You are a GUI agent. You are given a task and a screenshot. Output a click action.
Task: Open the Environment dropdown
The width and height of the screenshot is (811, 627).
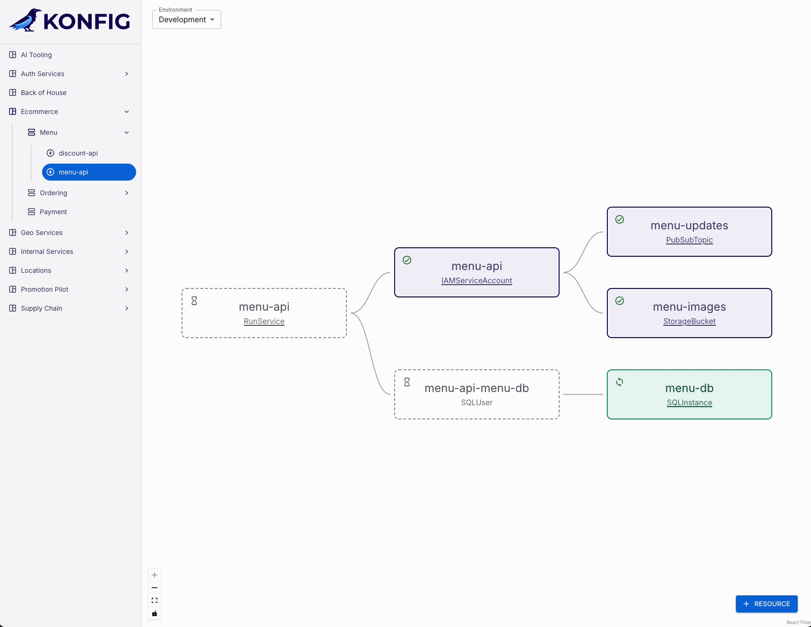click(x=187, y=19)
